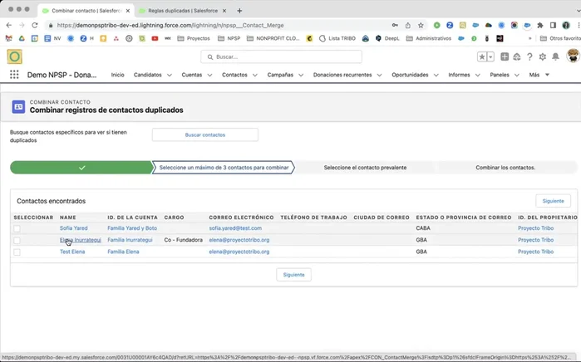Click the Combinar los contactos step
Viewport: 581px width, 362px height.
[505, 168]
